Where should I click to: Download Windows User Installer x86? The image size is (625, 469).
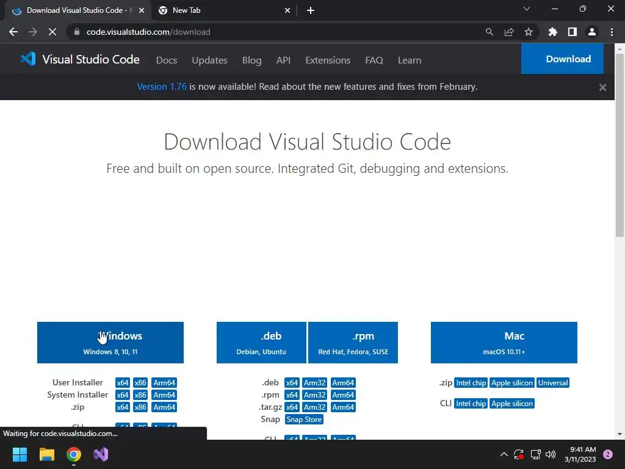(x=140, y=383)
